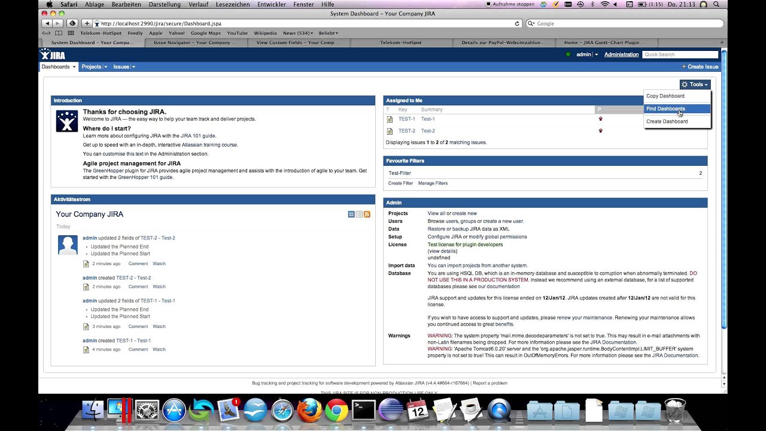The width and height of the screenshot is (766, 431).
Task: Open the News (534) bookmarks dropdown
Action: pyautogui.click(x=297, y=33)
